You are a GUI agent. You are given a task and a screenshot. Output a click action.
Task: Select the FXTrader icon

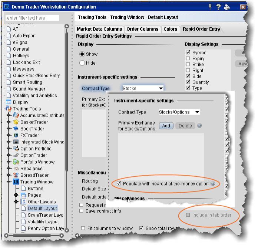tap(16, 135)
